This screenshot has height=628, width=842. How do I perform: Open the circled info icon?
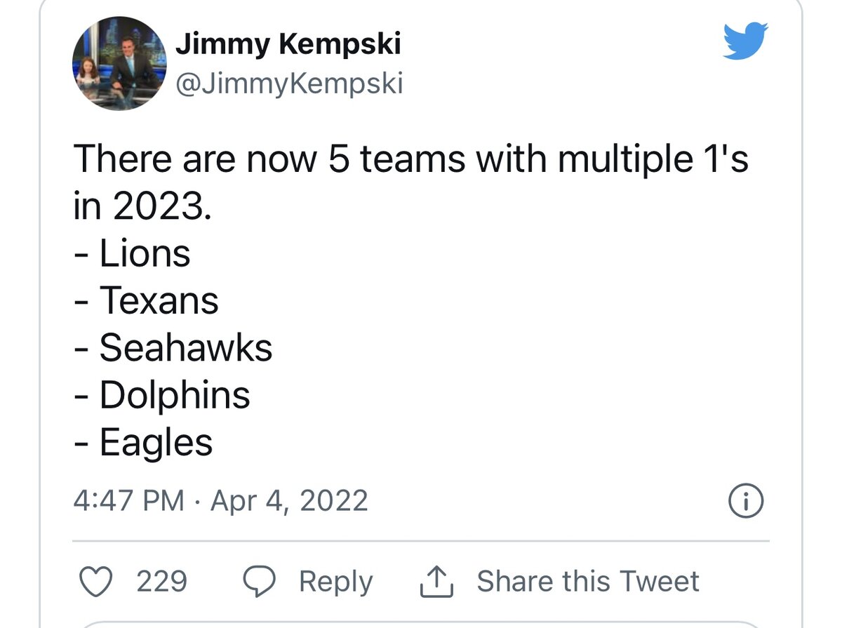pyautogui.click(x=746, y=502)
